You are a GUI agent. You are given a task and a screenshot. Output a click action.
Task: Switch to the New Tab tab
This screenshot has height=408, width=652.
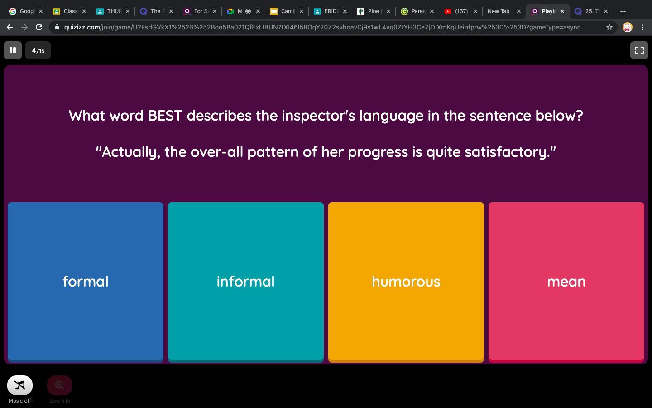499,11
